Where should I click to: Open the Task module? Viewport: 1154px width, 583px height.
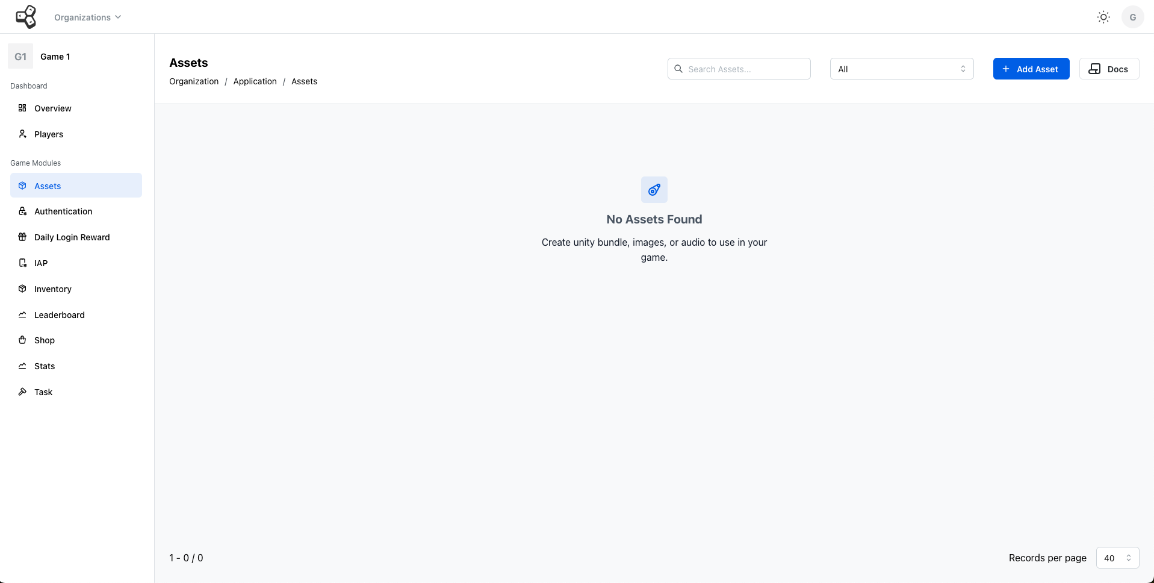(x=76, y=392)
